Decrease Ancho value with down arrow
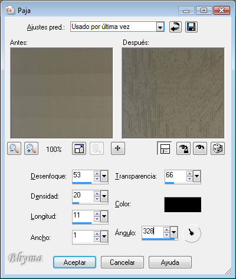This screenshot has width=236, height=279. 97,239
